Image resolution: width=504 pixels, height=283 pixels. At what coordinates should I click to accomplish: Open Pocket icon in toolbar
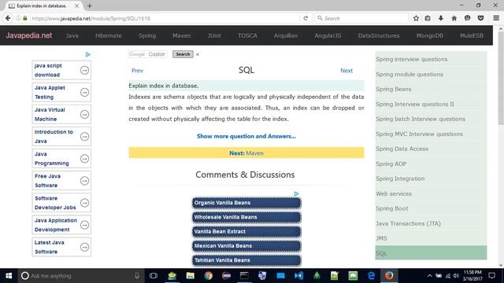[x=480, y=18]
